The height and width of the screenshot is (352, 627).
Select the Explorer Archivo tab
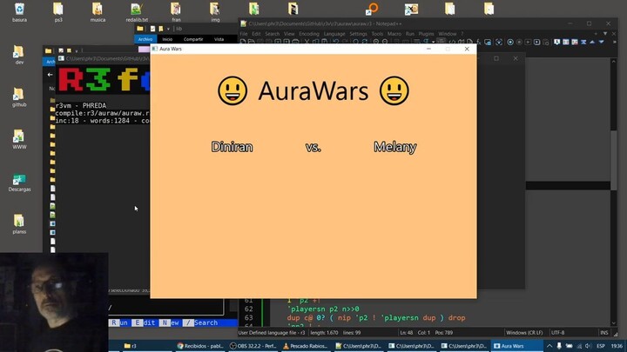click(145, 39)
